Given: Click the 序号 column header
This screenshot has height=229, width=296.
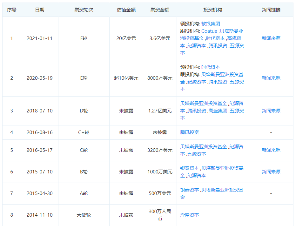Looking at the screenshot, I should [11, 10].
